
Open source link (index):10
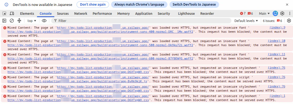point(277,41)
